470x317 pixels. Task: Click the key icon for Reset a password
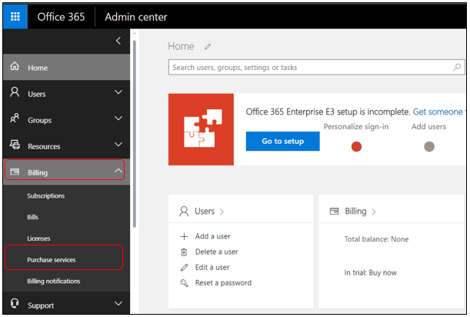click(x=184, y=283)
